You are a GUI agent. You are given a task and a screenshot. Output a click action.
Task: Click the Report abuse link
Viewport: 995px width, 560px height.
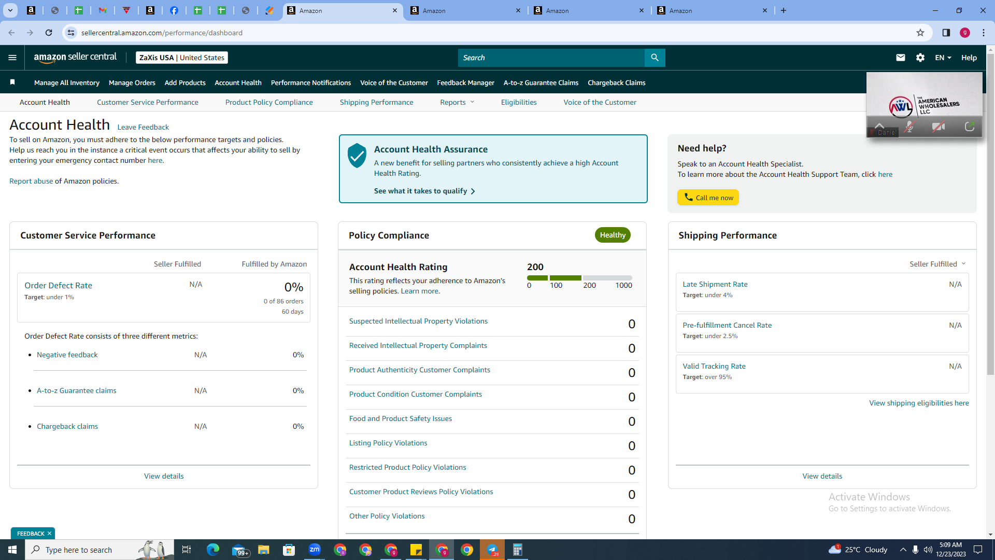(31, 181)
